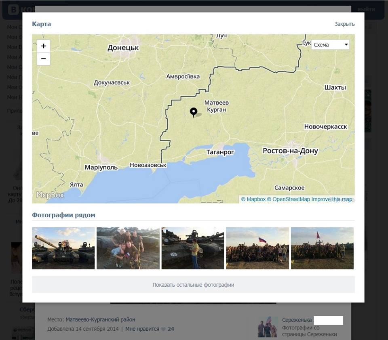Open first nearby photo of tank
Screen dimensions: 388x340
(x=63, y=248)
